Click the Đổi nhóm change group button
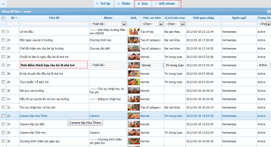Viewport: 271px width, 147px height. click(x=165, y=4)
